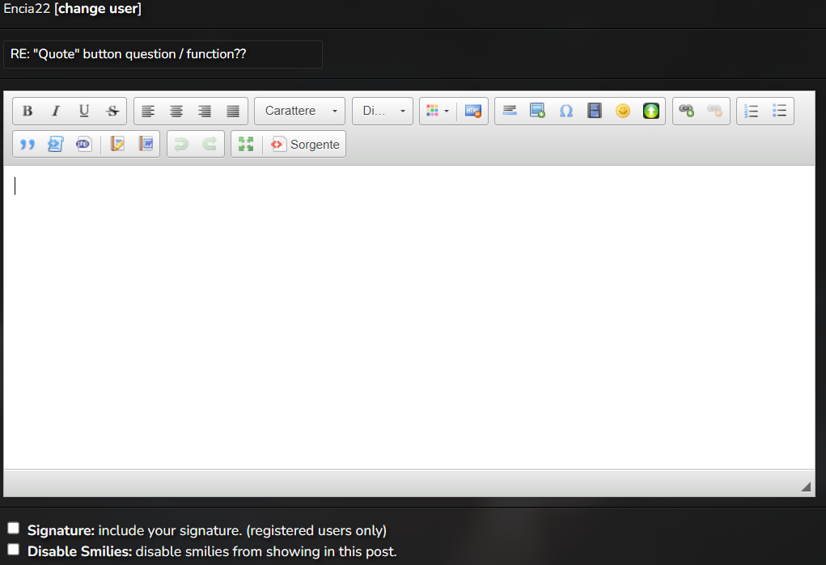Click the green upload arrow icon

coord(651,111)
